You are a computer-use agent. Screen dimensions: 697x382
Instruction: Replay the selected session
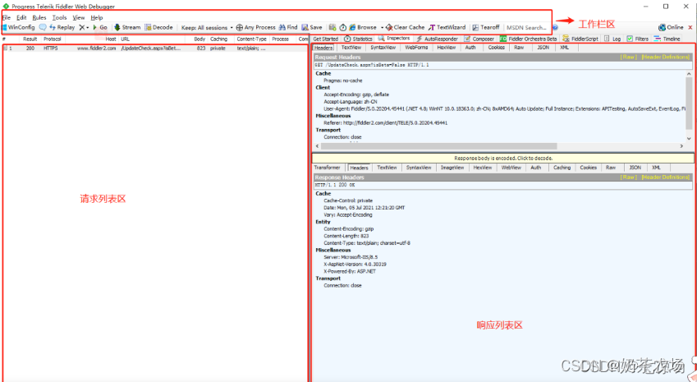point(62,27)
